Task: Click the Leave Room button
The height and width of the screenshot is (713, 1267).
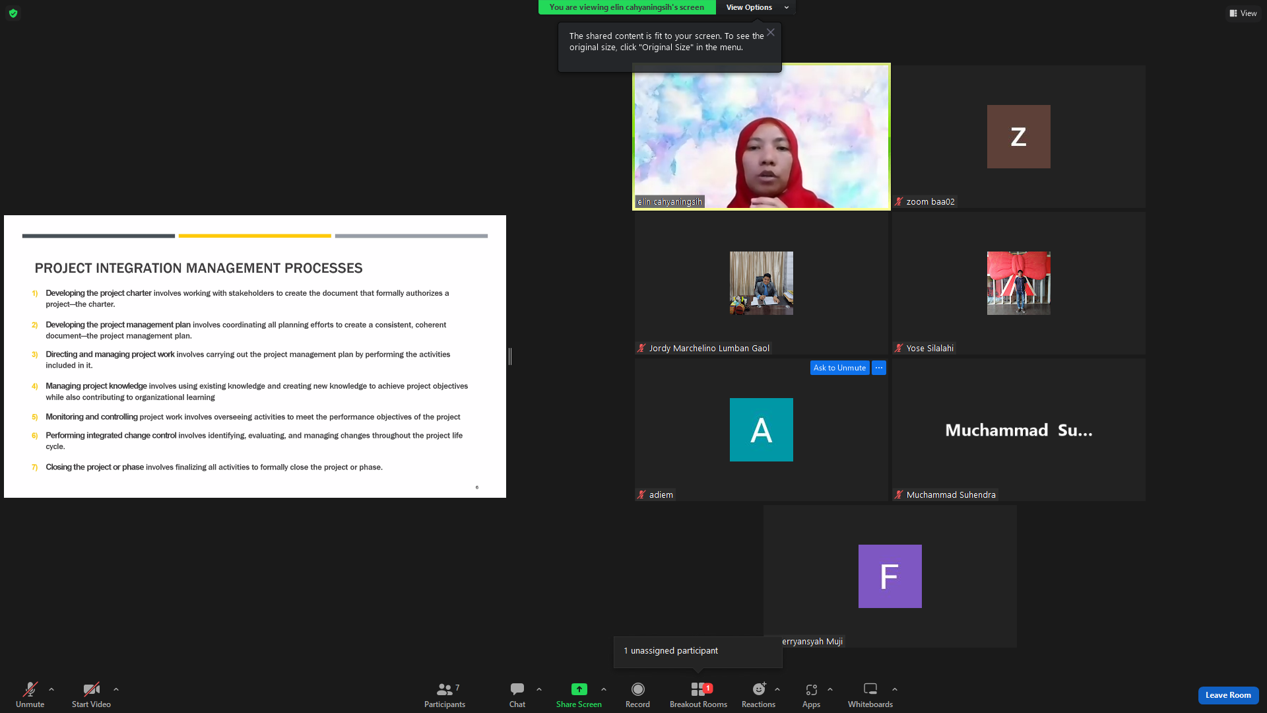Action: point(1228,695)
